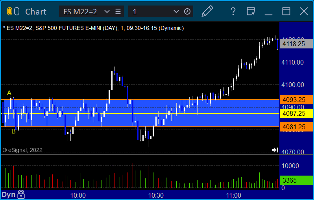Click the 10:00 time axis label
This screenshot has height=200, width=314.
tap(78, 195)
